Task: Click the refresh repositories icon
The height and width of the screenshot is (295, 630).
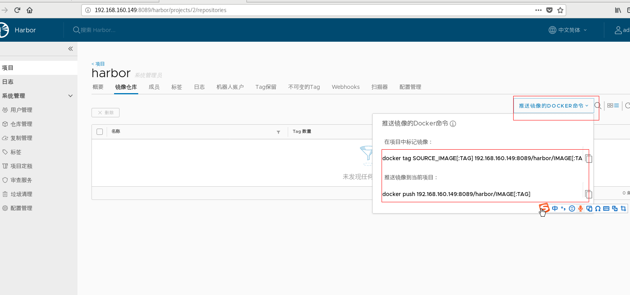Action: coord(627,106)
